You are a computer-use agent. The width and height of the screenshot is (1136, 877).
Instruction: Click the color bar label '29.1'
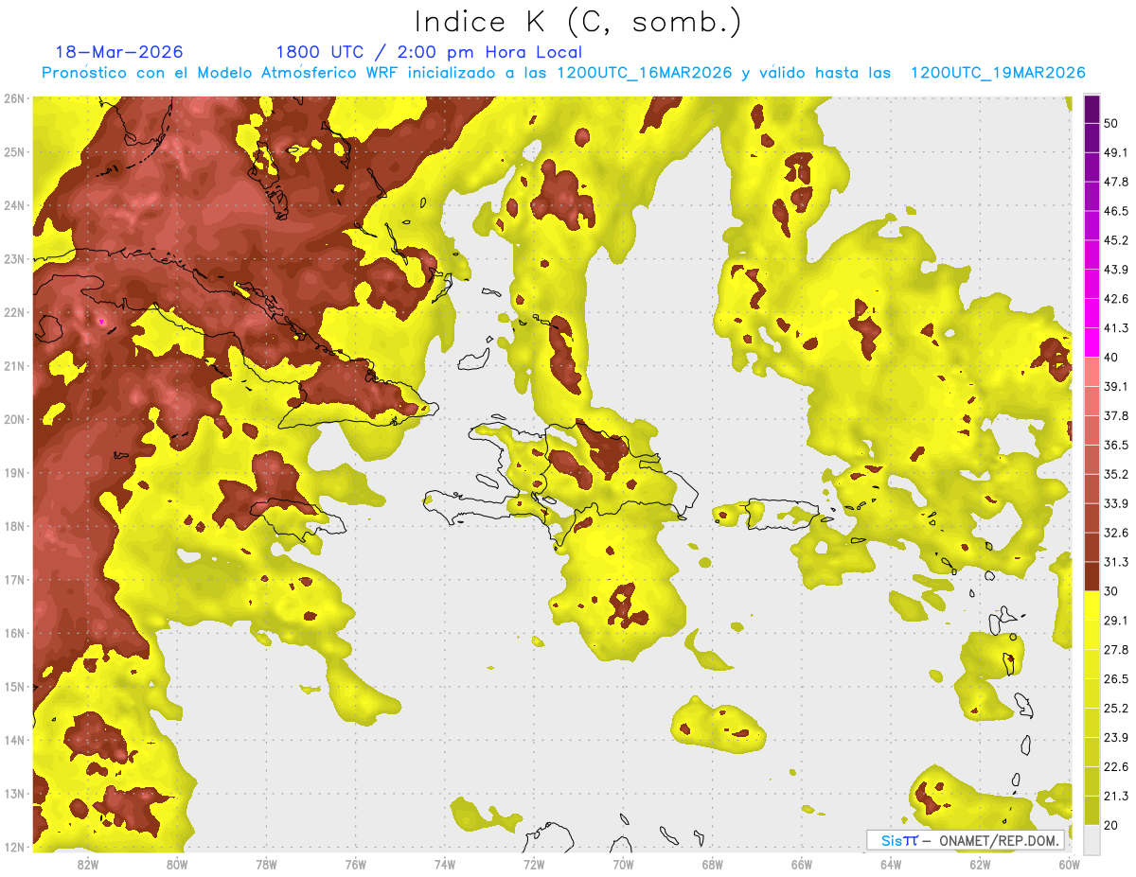tap(1116, 621)
